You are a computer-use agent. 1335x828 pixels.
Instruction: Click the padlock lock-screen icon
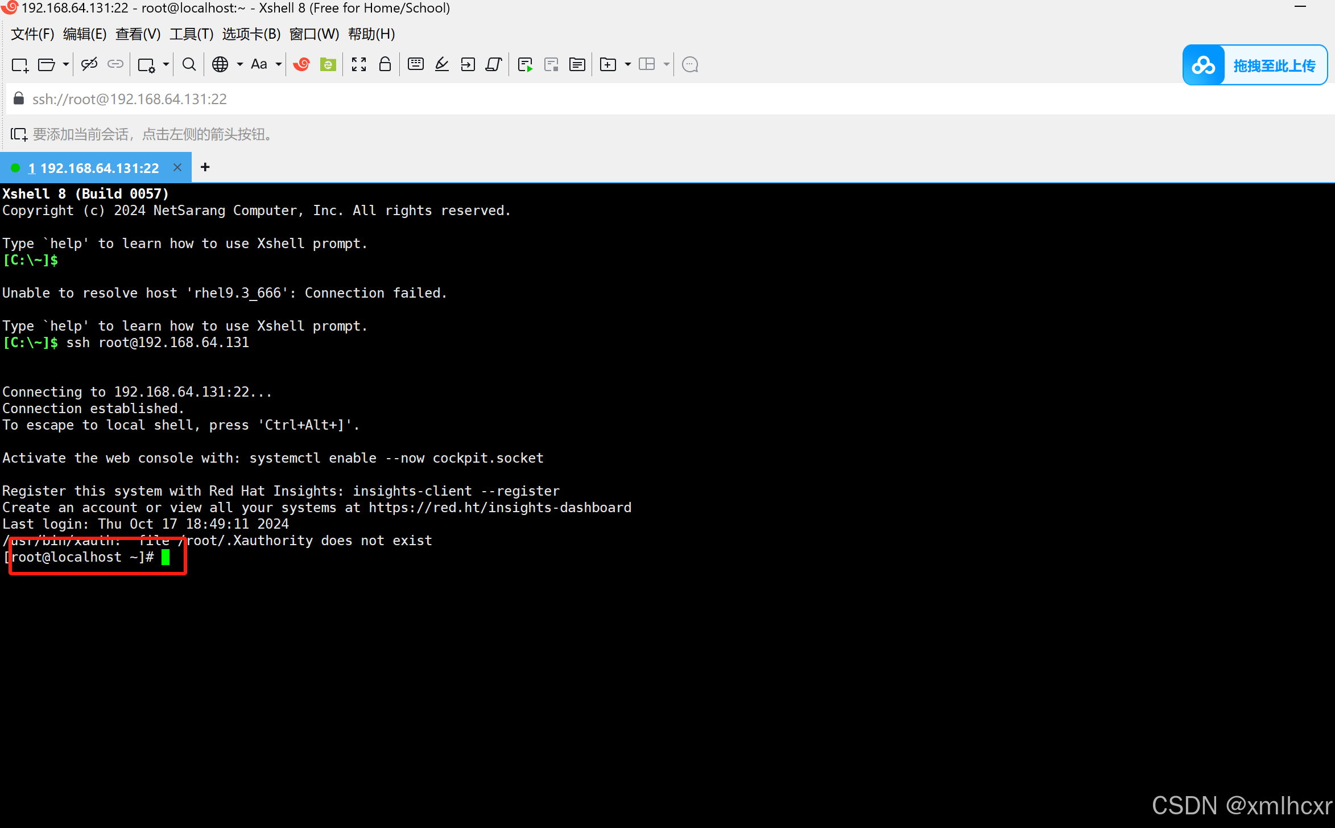pos(385,64)
